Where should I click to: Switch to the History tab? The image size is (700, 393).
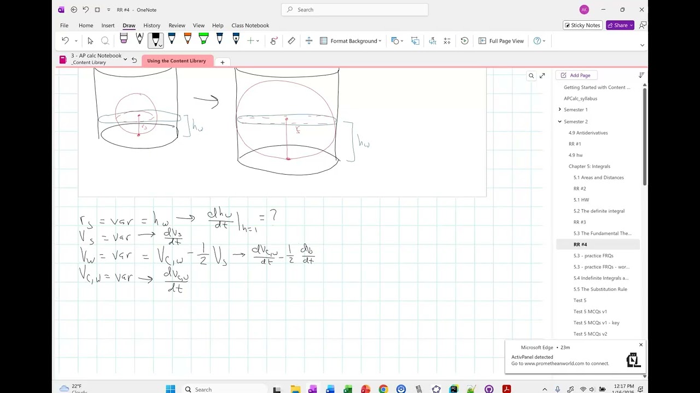click(x=151, y=26)
